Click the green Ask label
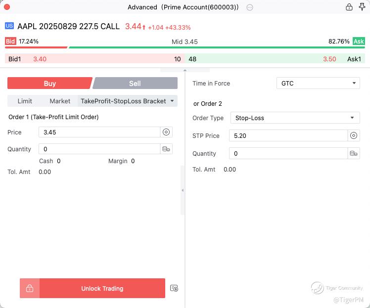Image resolution: width=370 pixels, height=308 pixels. (x=359, y=41)
